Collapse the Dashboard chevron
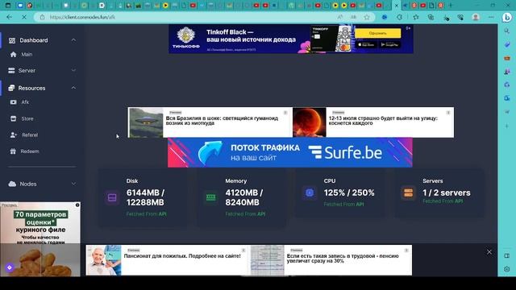This screenshot has height=290, width=516. pos(73,40)
